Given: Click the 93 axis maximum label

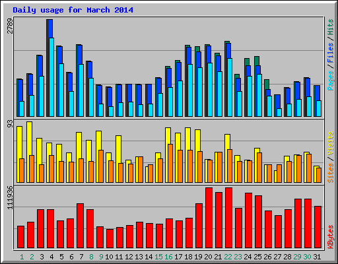Looking at the screenshot, I should click(10, 124).
